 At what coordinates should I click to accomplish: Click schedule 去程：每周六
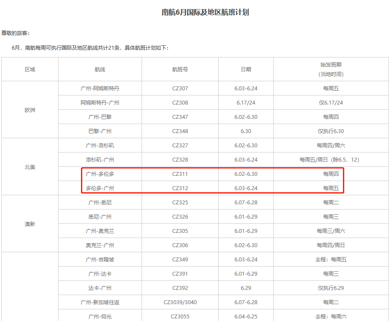click(x=331, y=317)
